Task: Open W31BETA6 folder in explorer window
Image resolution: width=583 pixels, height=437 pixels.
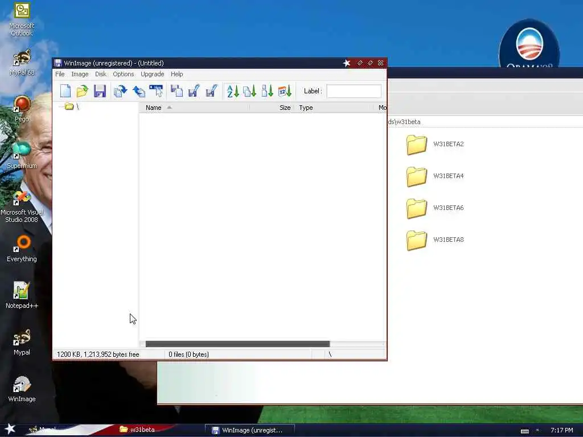Action: point(435,208)
